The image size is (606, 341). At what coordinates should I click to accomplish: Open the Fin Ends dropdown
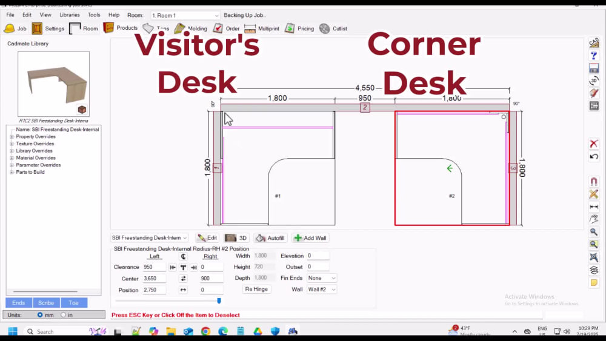click(322, 278)
